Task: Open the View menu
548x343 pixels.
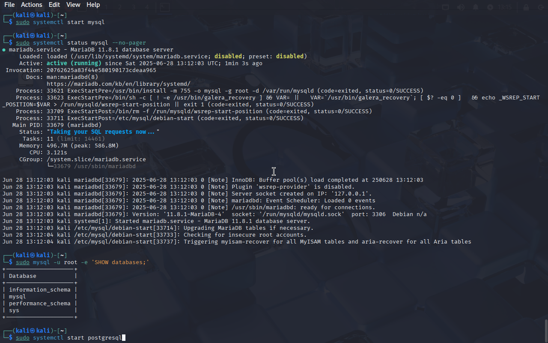Action: pos(73,5)
